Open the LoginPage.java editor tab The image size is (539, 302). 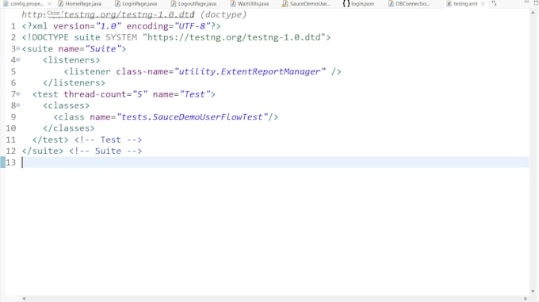click(x=136, y=4)
